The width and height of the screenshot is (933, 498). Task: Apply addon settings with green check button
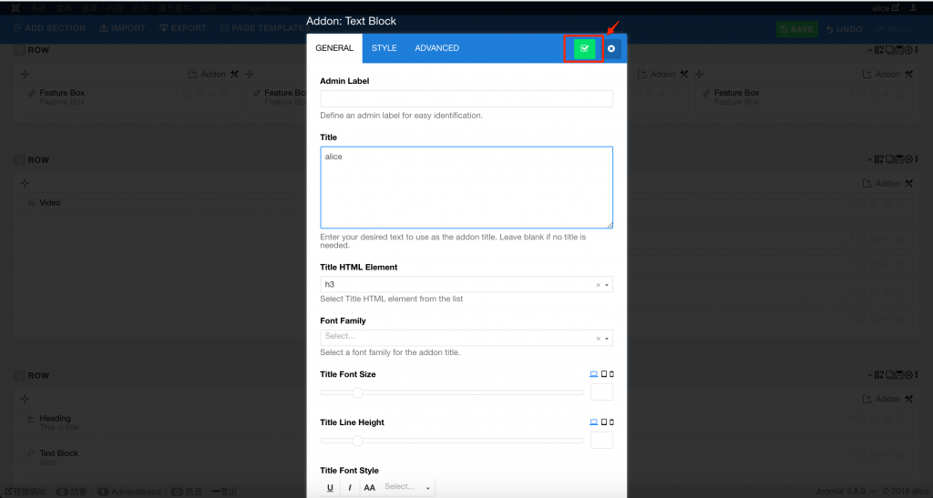[x=584, y=48]
